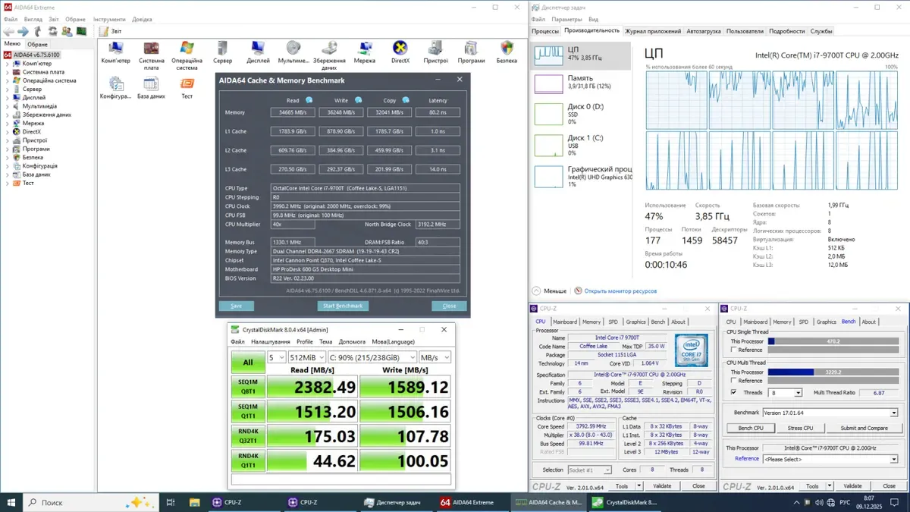Click the Start Benchmark button
910x512 pixels.
[343, 306]
